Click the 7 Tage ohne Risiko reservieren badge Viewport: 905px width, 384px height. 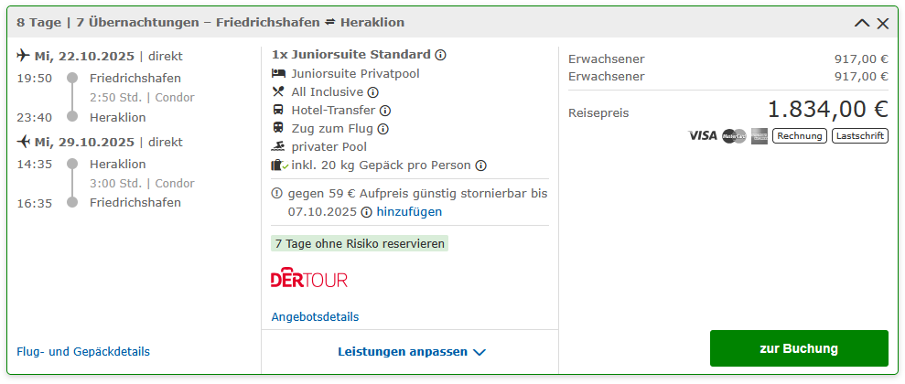360,244
